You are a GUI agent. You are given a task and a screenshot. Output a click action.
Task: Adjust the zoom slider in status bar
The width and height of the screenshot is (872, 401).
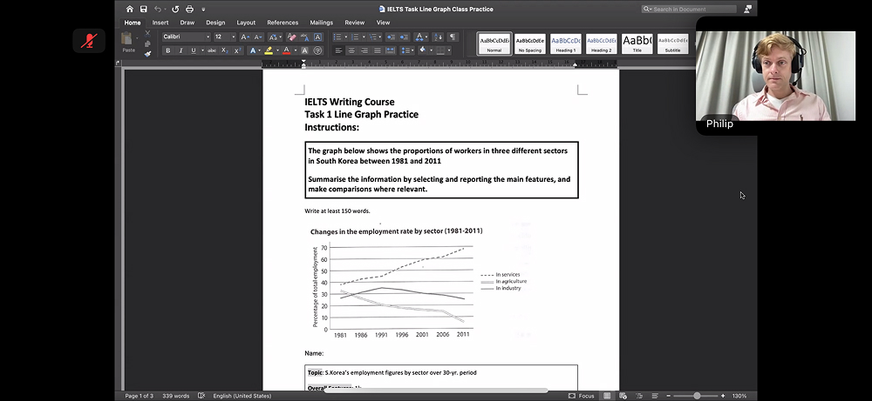697,396
